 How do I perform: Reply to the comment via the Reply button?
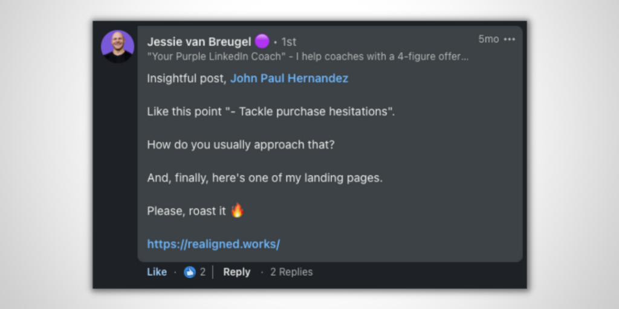pos(236,272)
